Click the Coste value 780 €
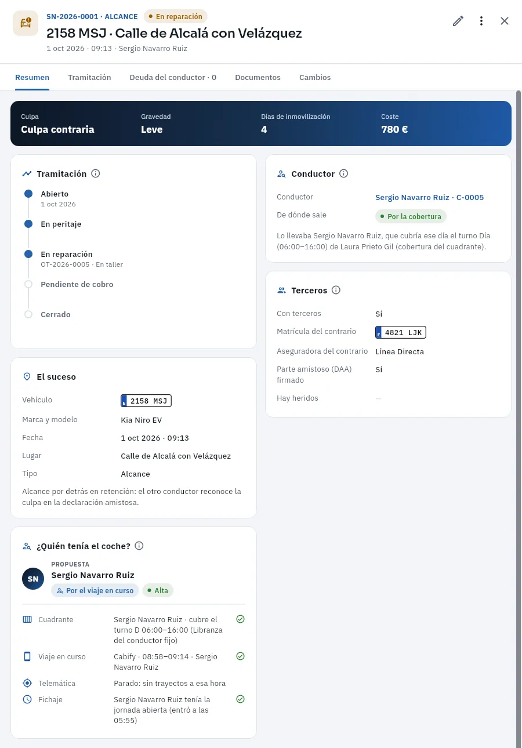Image resolution: width=522 pixels, height=748 pixels. [394, 129]
